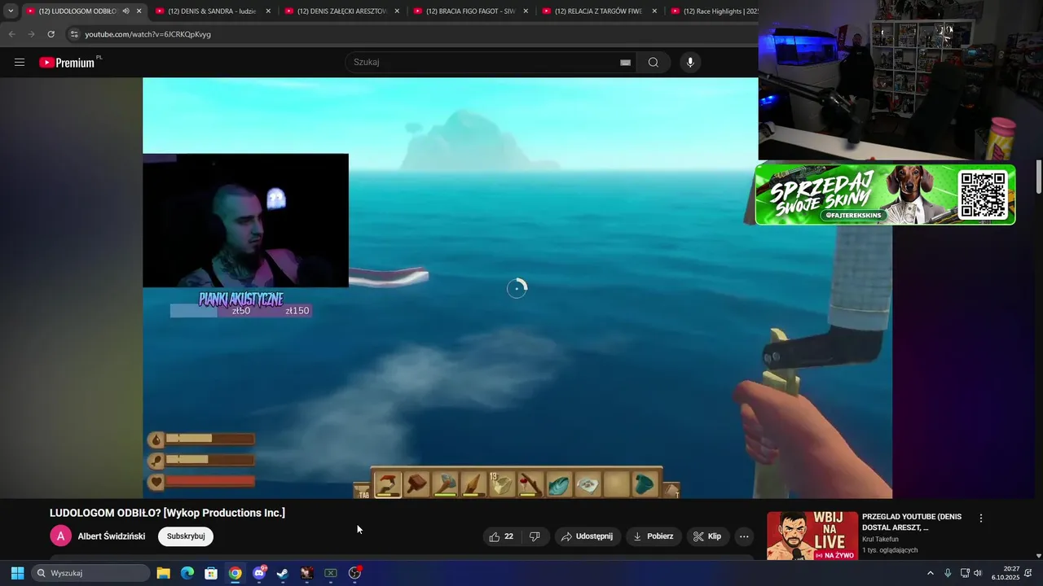Open the OBS taskbar icon

click(354, 573)
